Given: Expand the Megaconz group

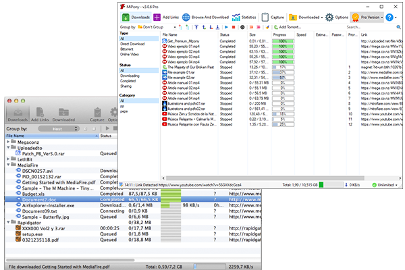Looking at the screenshot, I should click(8, 142).
